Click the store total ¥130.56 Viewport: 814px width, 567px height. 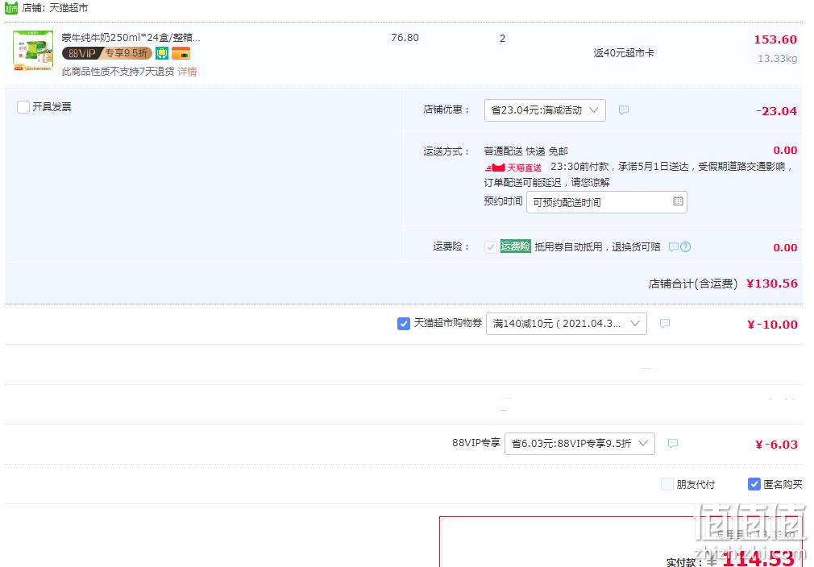772,283
